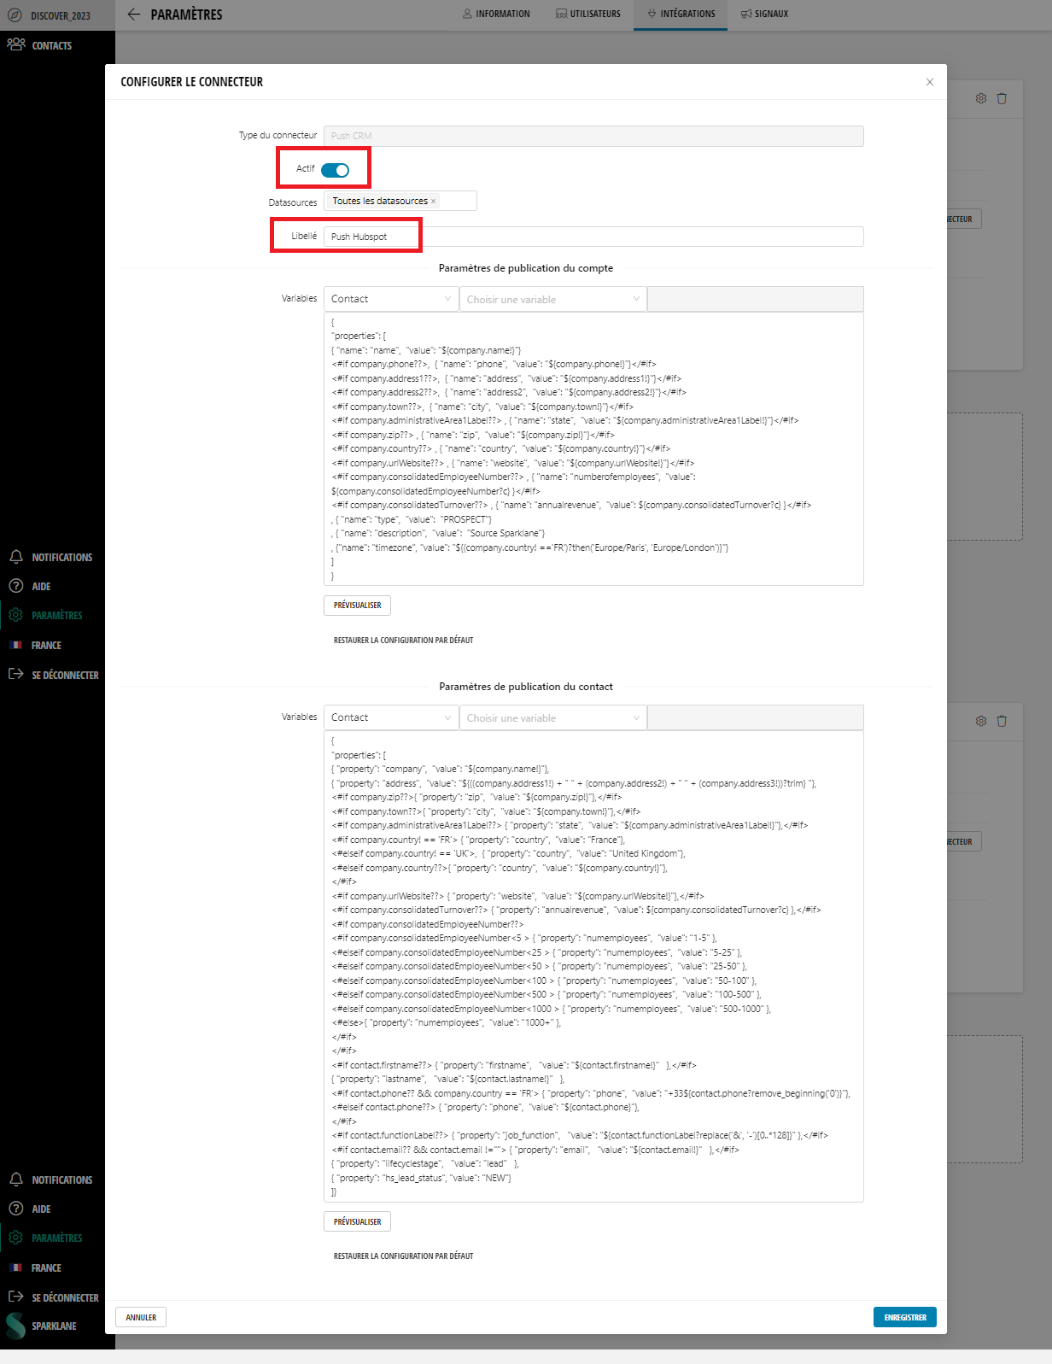Click the "job_function" property line
The image size is (1052, 1364).
pyautogui.click(x=580, y=1135)
